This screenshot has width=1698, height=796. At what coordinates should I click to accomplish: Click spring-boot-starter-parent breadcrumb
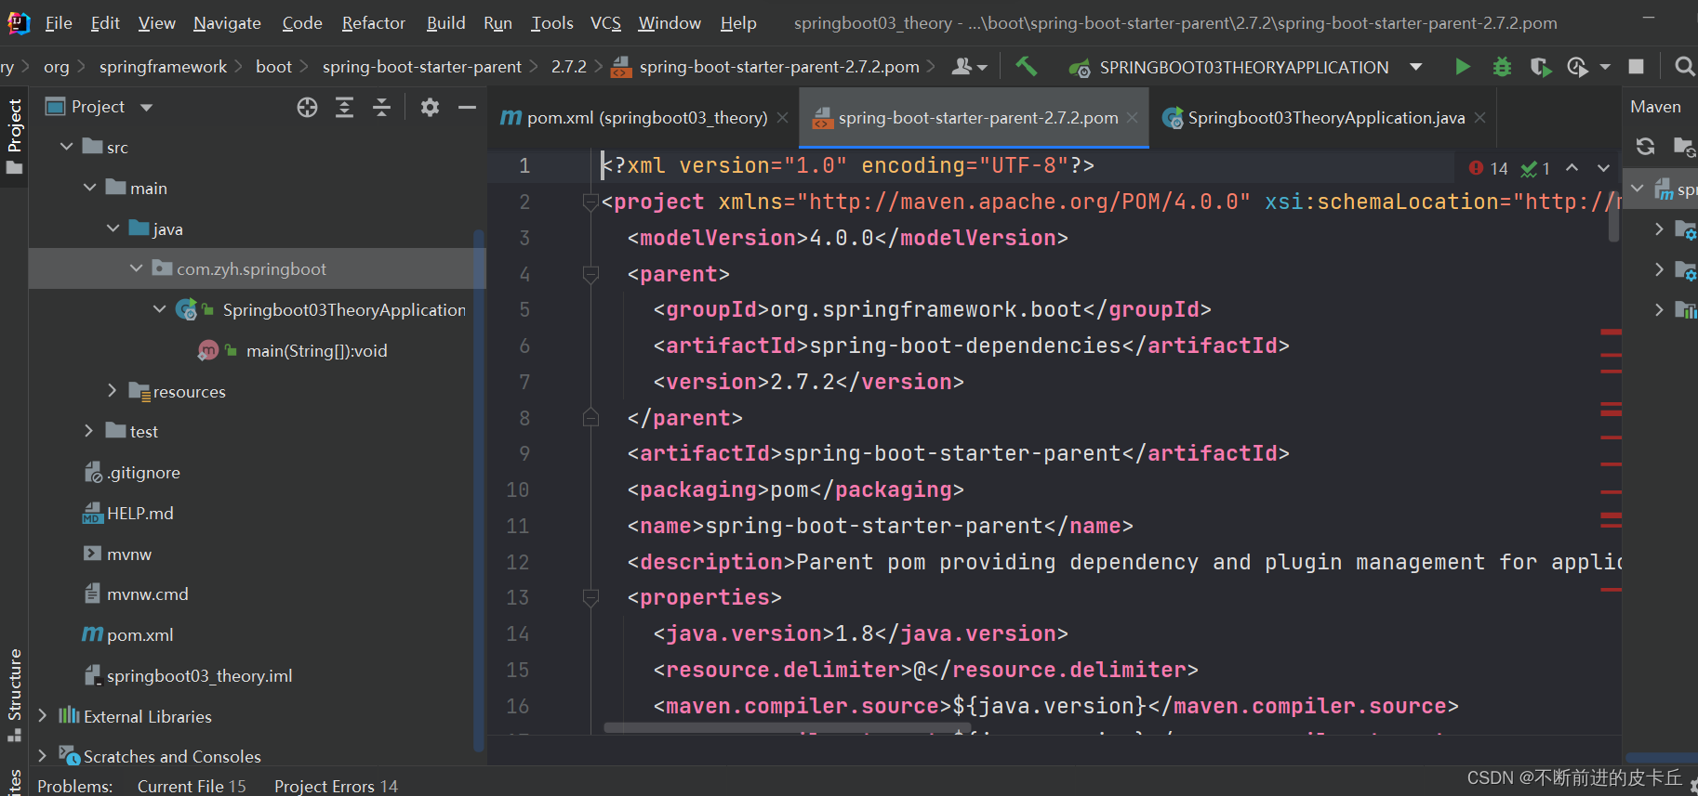coord(422,67)
